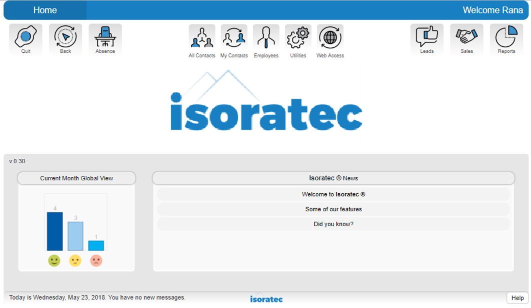
Task: Click the small isoratec footer logo
Action: pyautogui.click(x=266, y=299)
